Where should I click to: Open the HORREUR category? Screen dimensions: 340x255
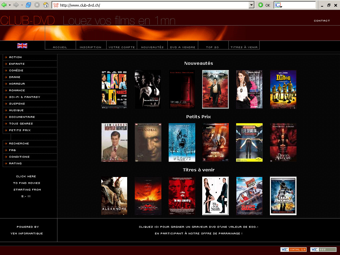pos(30,84)
